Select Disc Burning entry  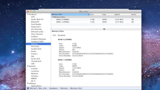coord(36,29)
